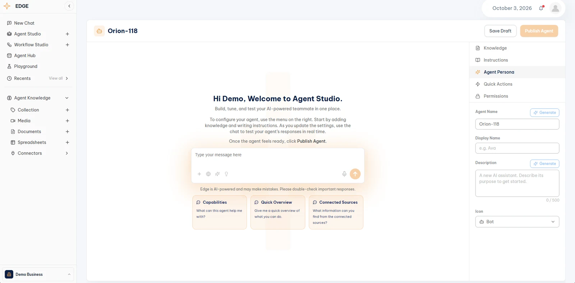Send the message with the arrow button
575x283 pixels.
pyautogui.click(x=355, y=174)
